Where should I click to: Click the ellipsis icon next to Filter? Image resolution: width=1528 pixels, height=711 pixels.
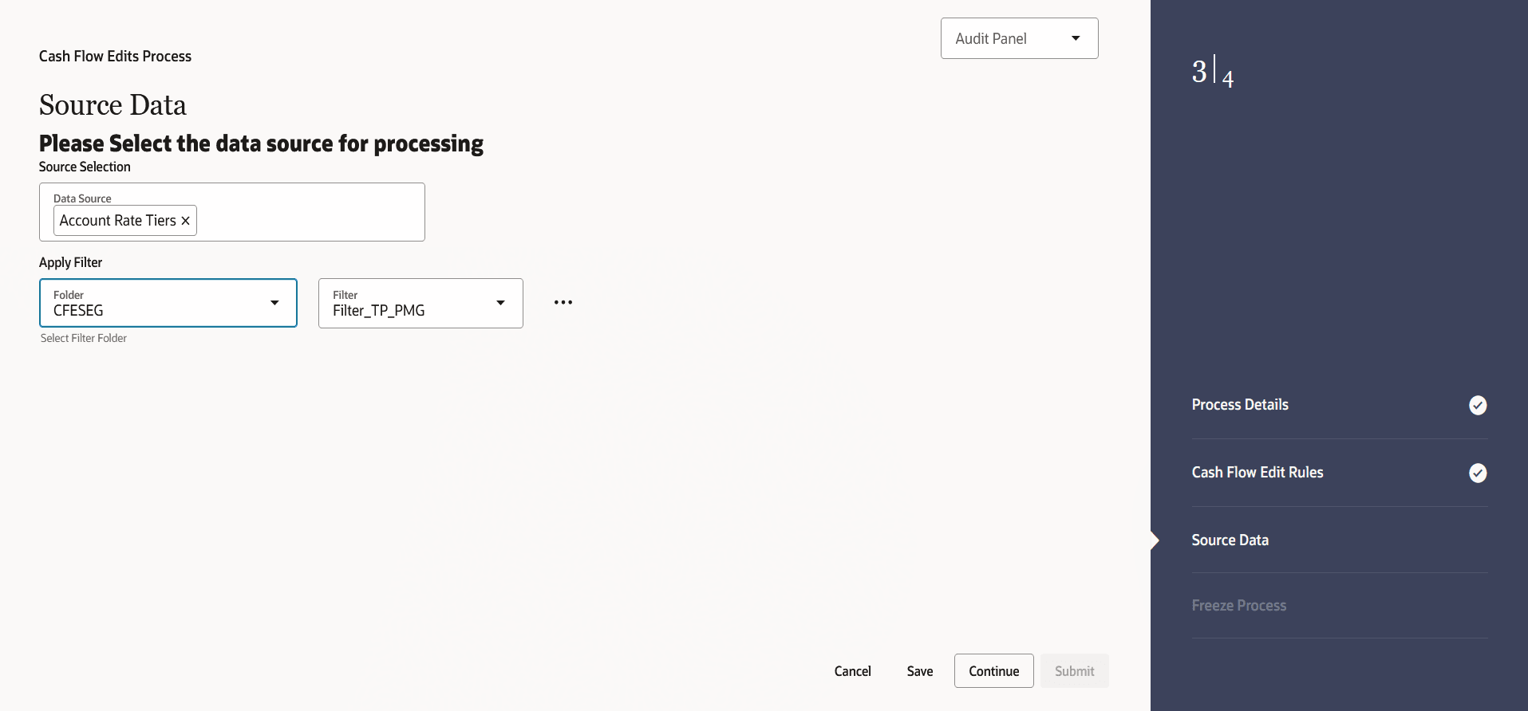[563, 302]
